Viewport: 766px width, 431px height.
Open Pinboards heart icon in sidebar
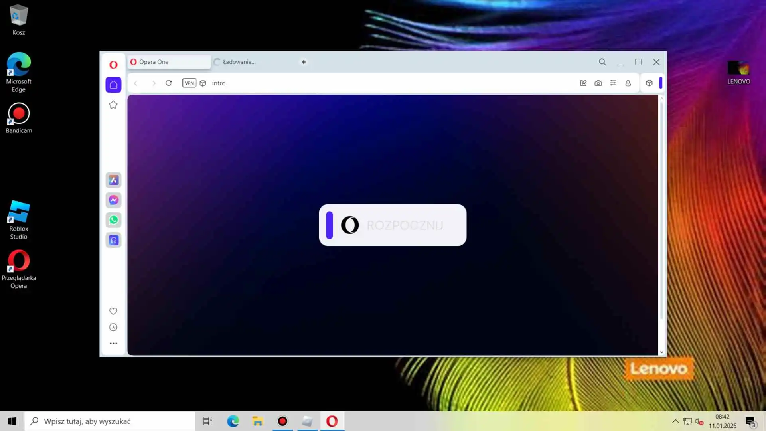click(x=113, y=311)
